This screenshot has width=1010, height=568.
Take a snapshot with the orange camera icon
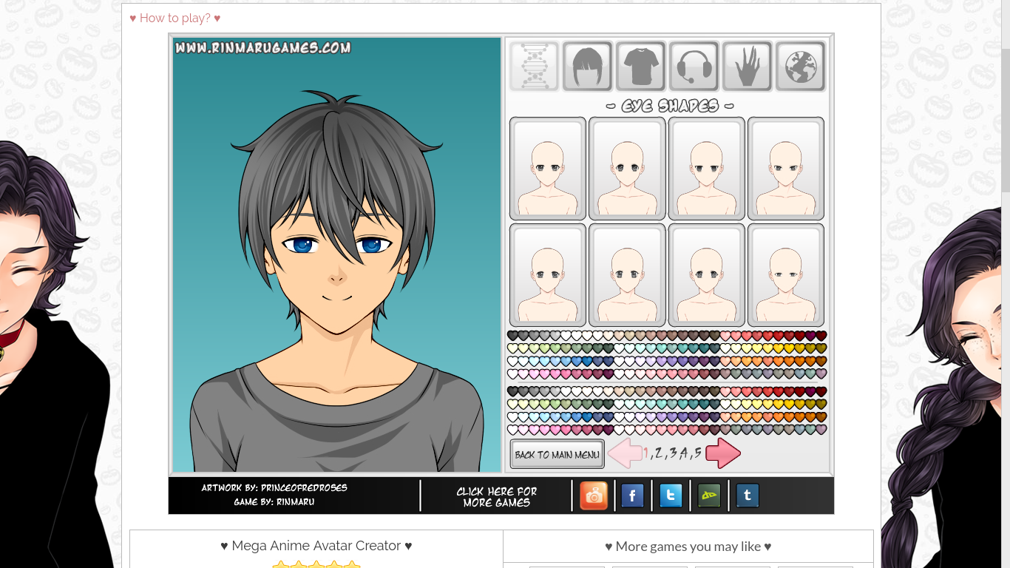(594, 496)
